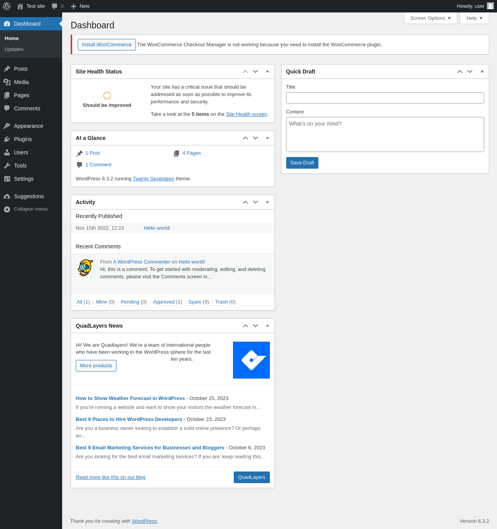Open the Site Health screen link

coord(246,114)
